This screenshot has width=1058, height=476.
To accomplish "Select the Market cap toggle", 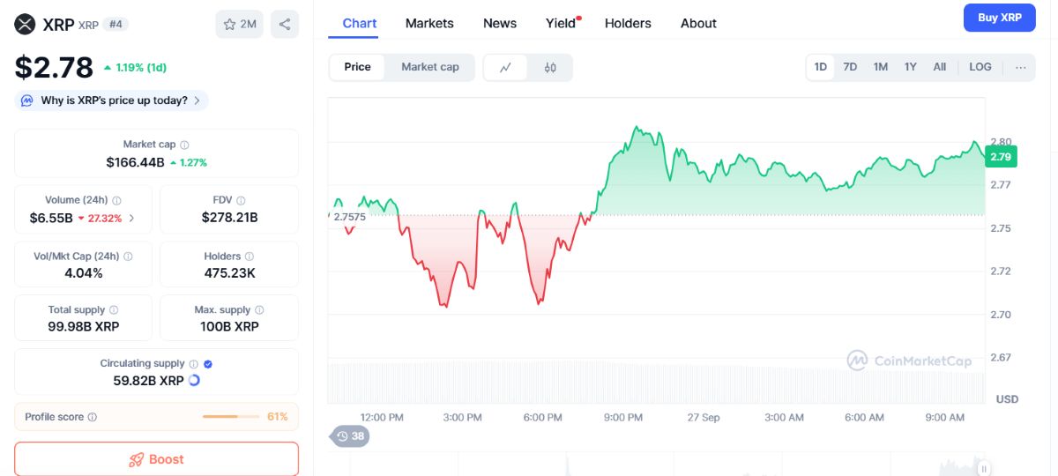I will pyautogui.click(x=429, y=67).
